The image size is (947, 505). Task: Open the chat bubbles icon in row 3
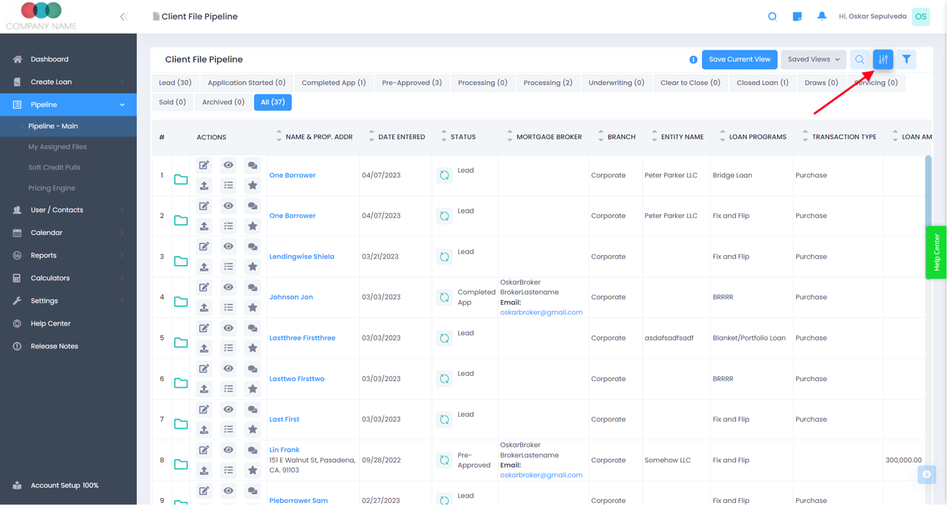[253, 247]
